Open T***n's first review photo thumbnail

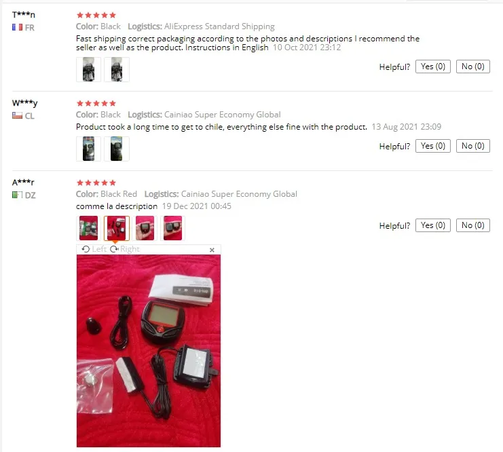click(x=88, y=69)
